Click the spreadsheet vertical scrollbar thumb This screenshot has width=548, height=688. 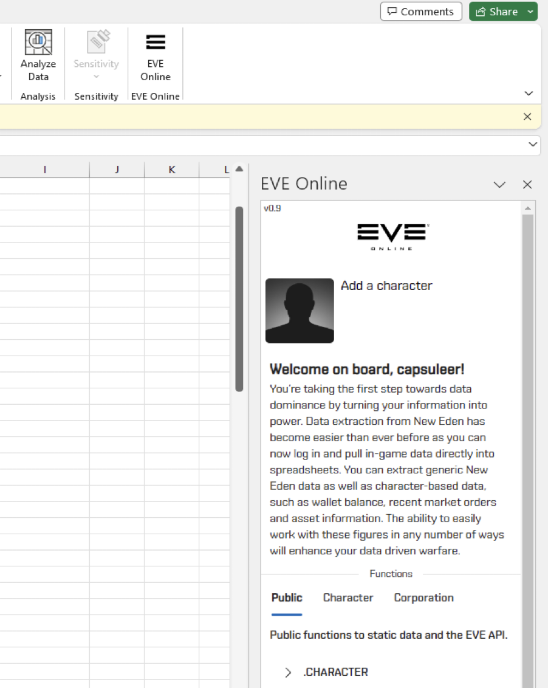[x=239, y=298]
